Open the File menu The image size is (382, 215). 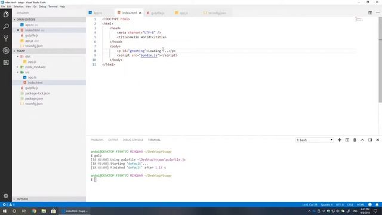pyautogui.click(x=3, y=7)
